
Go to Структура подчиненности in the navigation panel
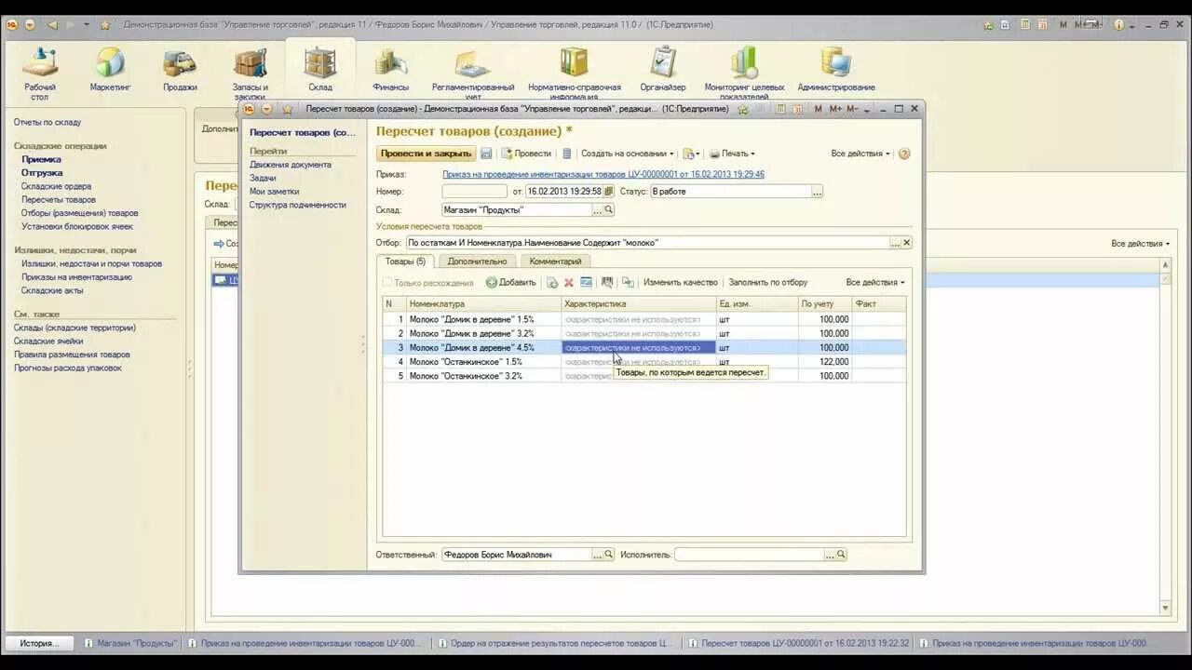297,205
